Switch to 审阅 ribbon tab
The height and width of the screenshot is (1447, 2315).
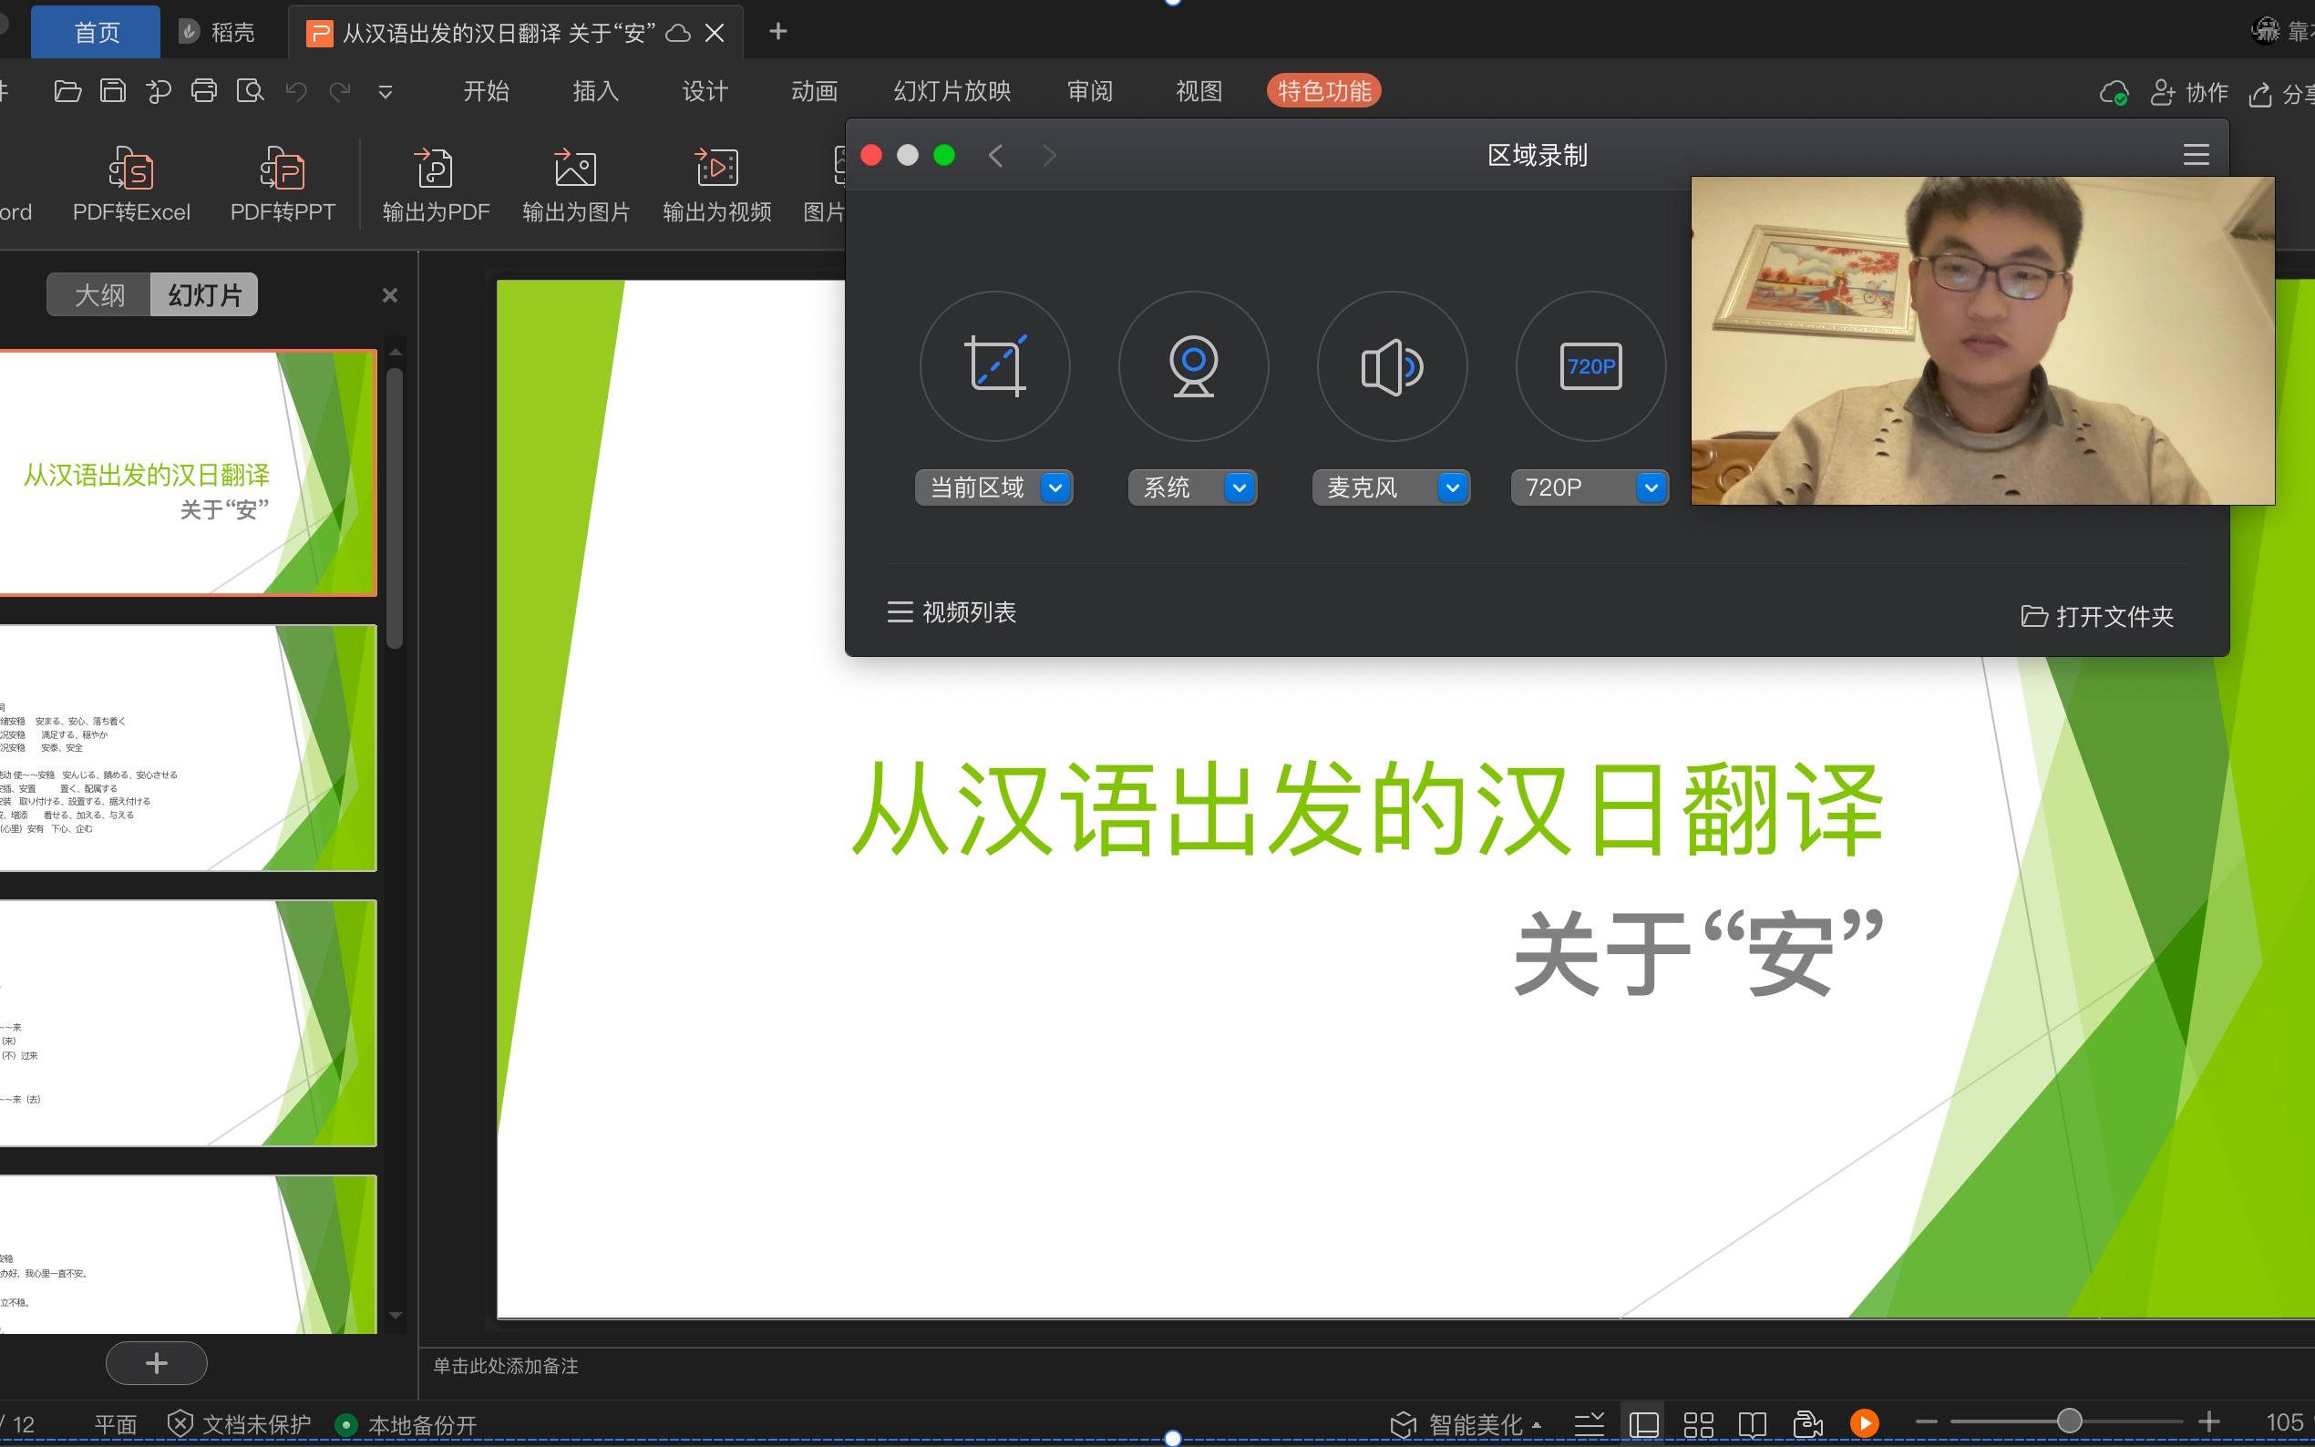1090,91
